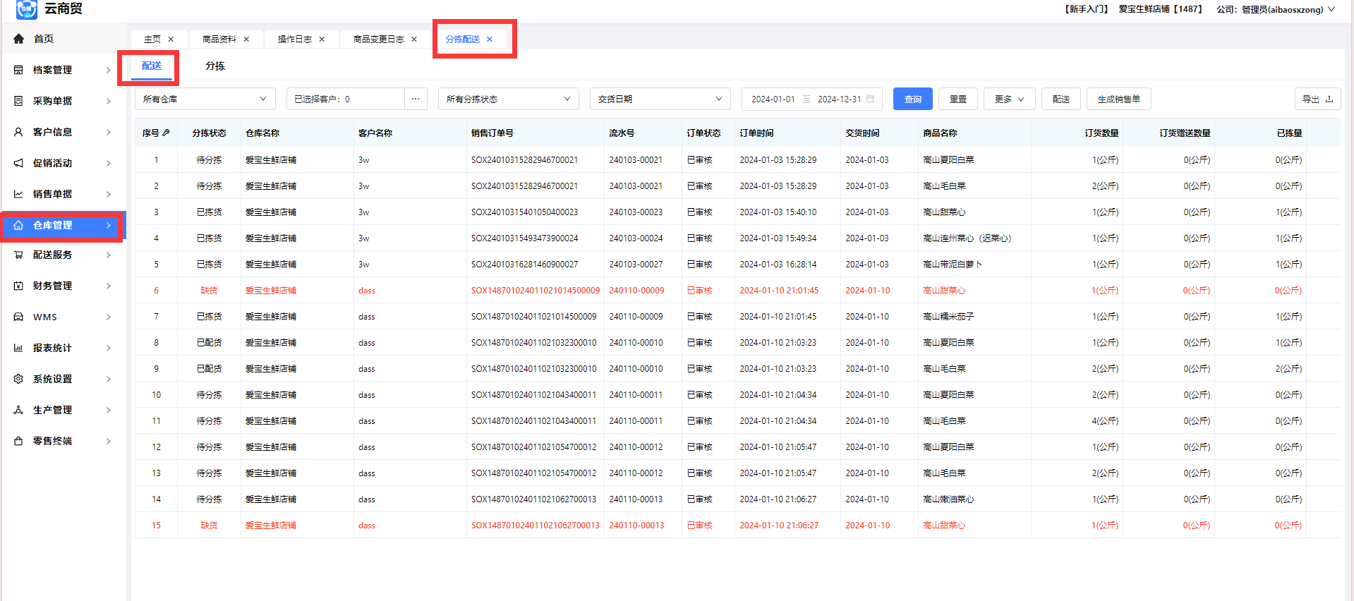Viewport: 1354px width, 601px height.
Task: Switch to the 商品资料 tab
Action: click(x=219, y=40)
